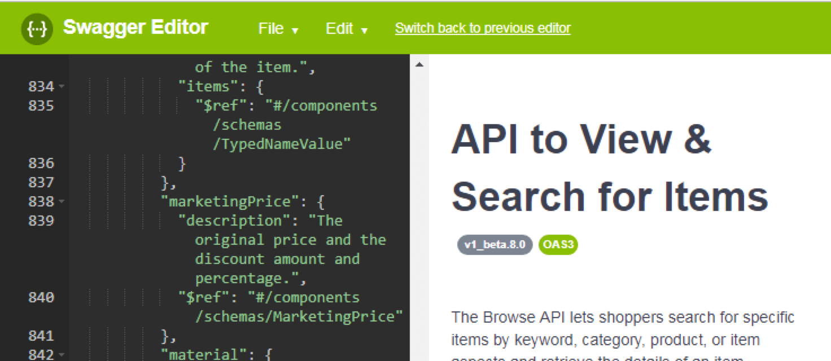Image resolution: width=831 pixels, height=361 pixels.
Task: Select line number 837 in the gutter
Action: click(x=41, y=182)
